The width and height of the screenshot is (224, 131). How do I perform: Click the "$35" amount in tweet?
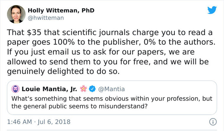coord(34,32)
